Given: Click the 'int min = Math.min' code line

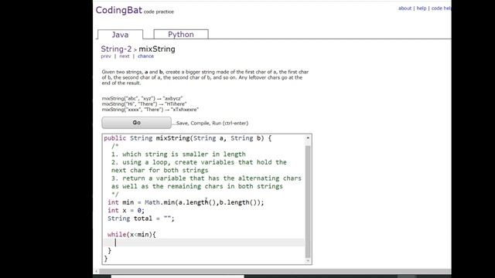Looking at the screenshot, I should [x=186, y=202].
